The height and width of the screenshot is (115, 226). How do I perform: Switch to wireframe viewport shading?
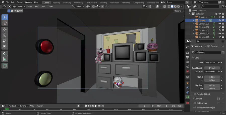click(x=169, y=7)
